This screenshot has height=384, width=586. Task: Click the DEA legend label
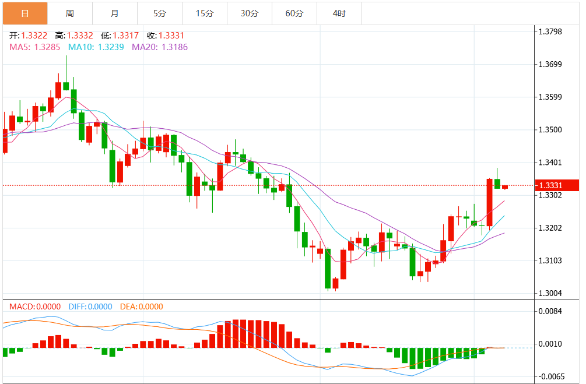[x=141, y=307]
